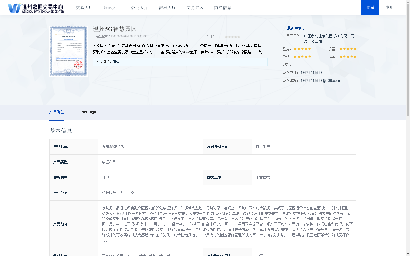The height and width of the screenshot is (256, 410).
Task: Click the product ID D330000202408252083​3595
Action: click(x=129, y=36)
